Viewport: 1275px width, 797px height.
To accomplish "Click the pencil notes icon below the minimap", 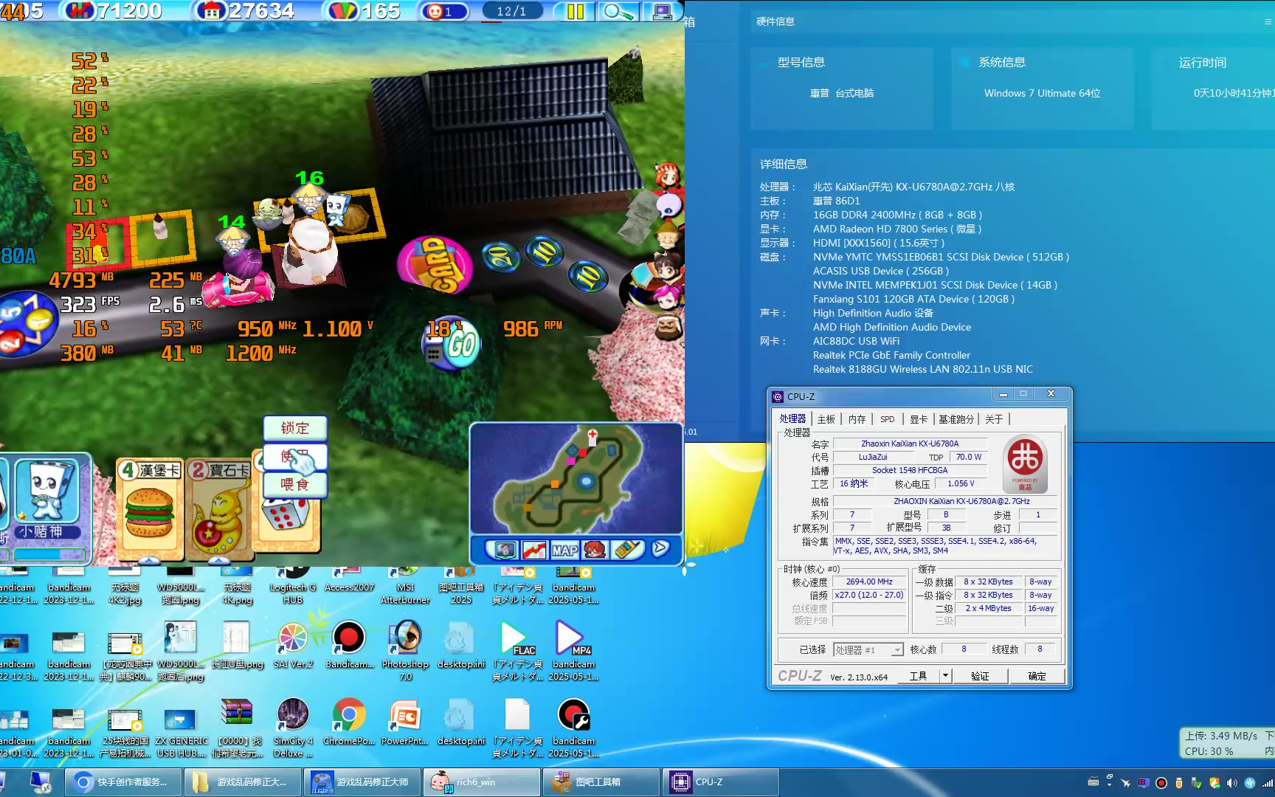I will point(627,550).
